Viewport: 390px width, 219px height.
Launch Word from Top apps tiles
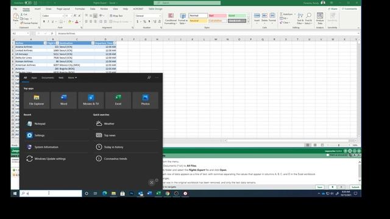[x=63, y=100]
